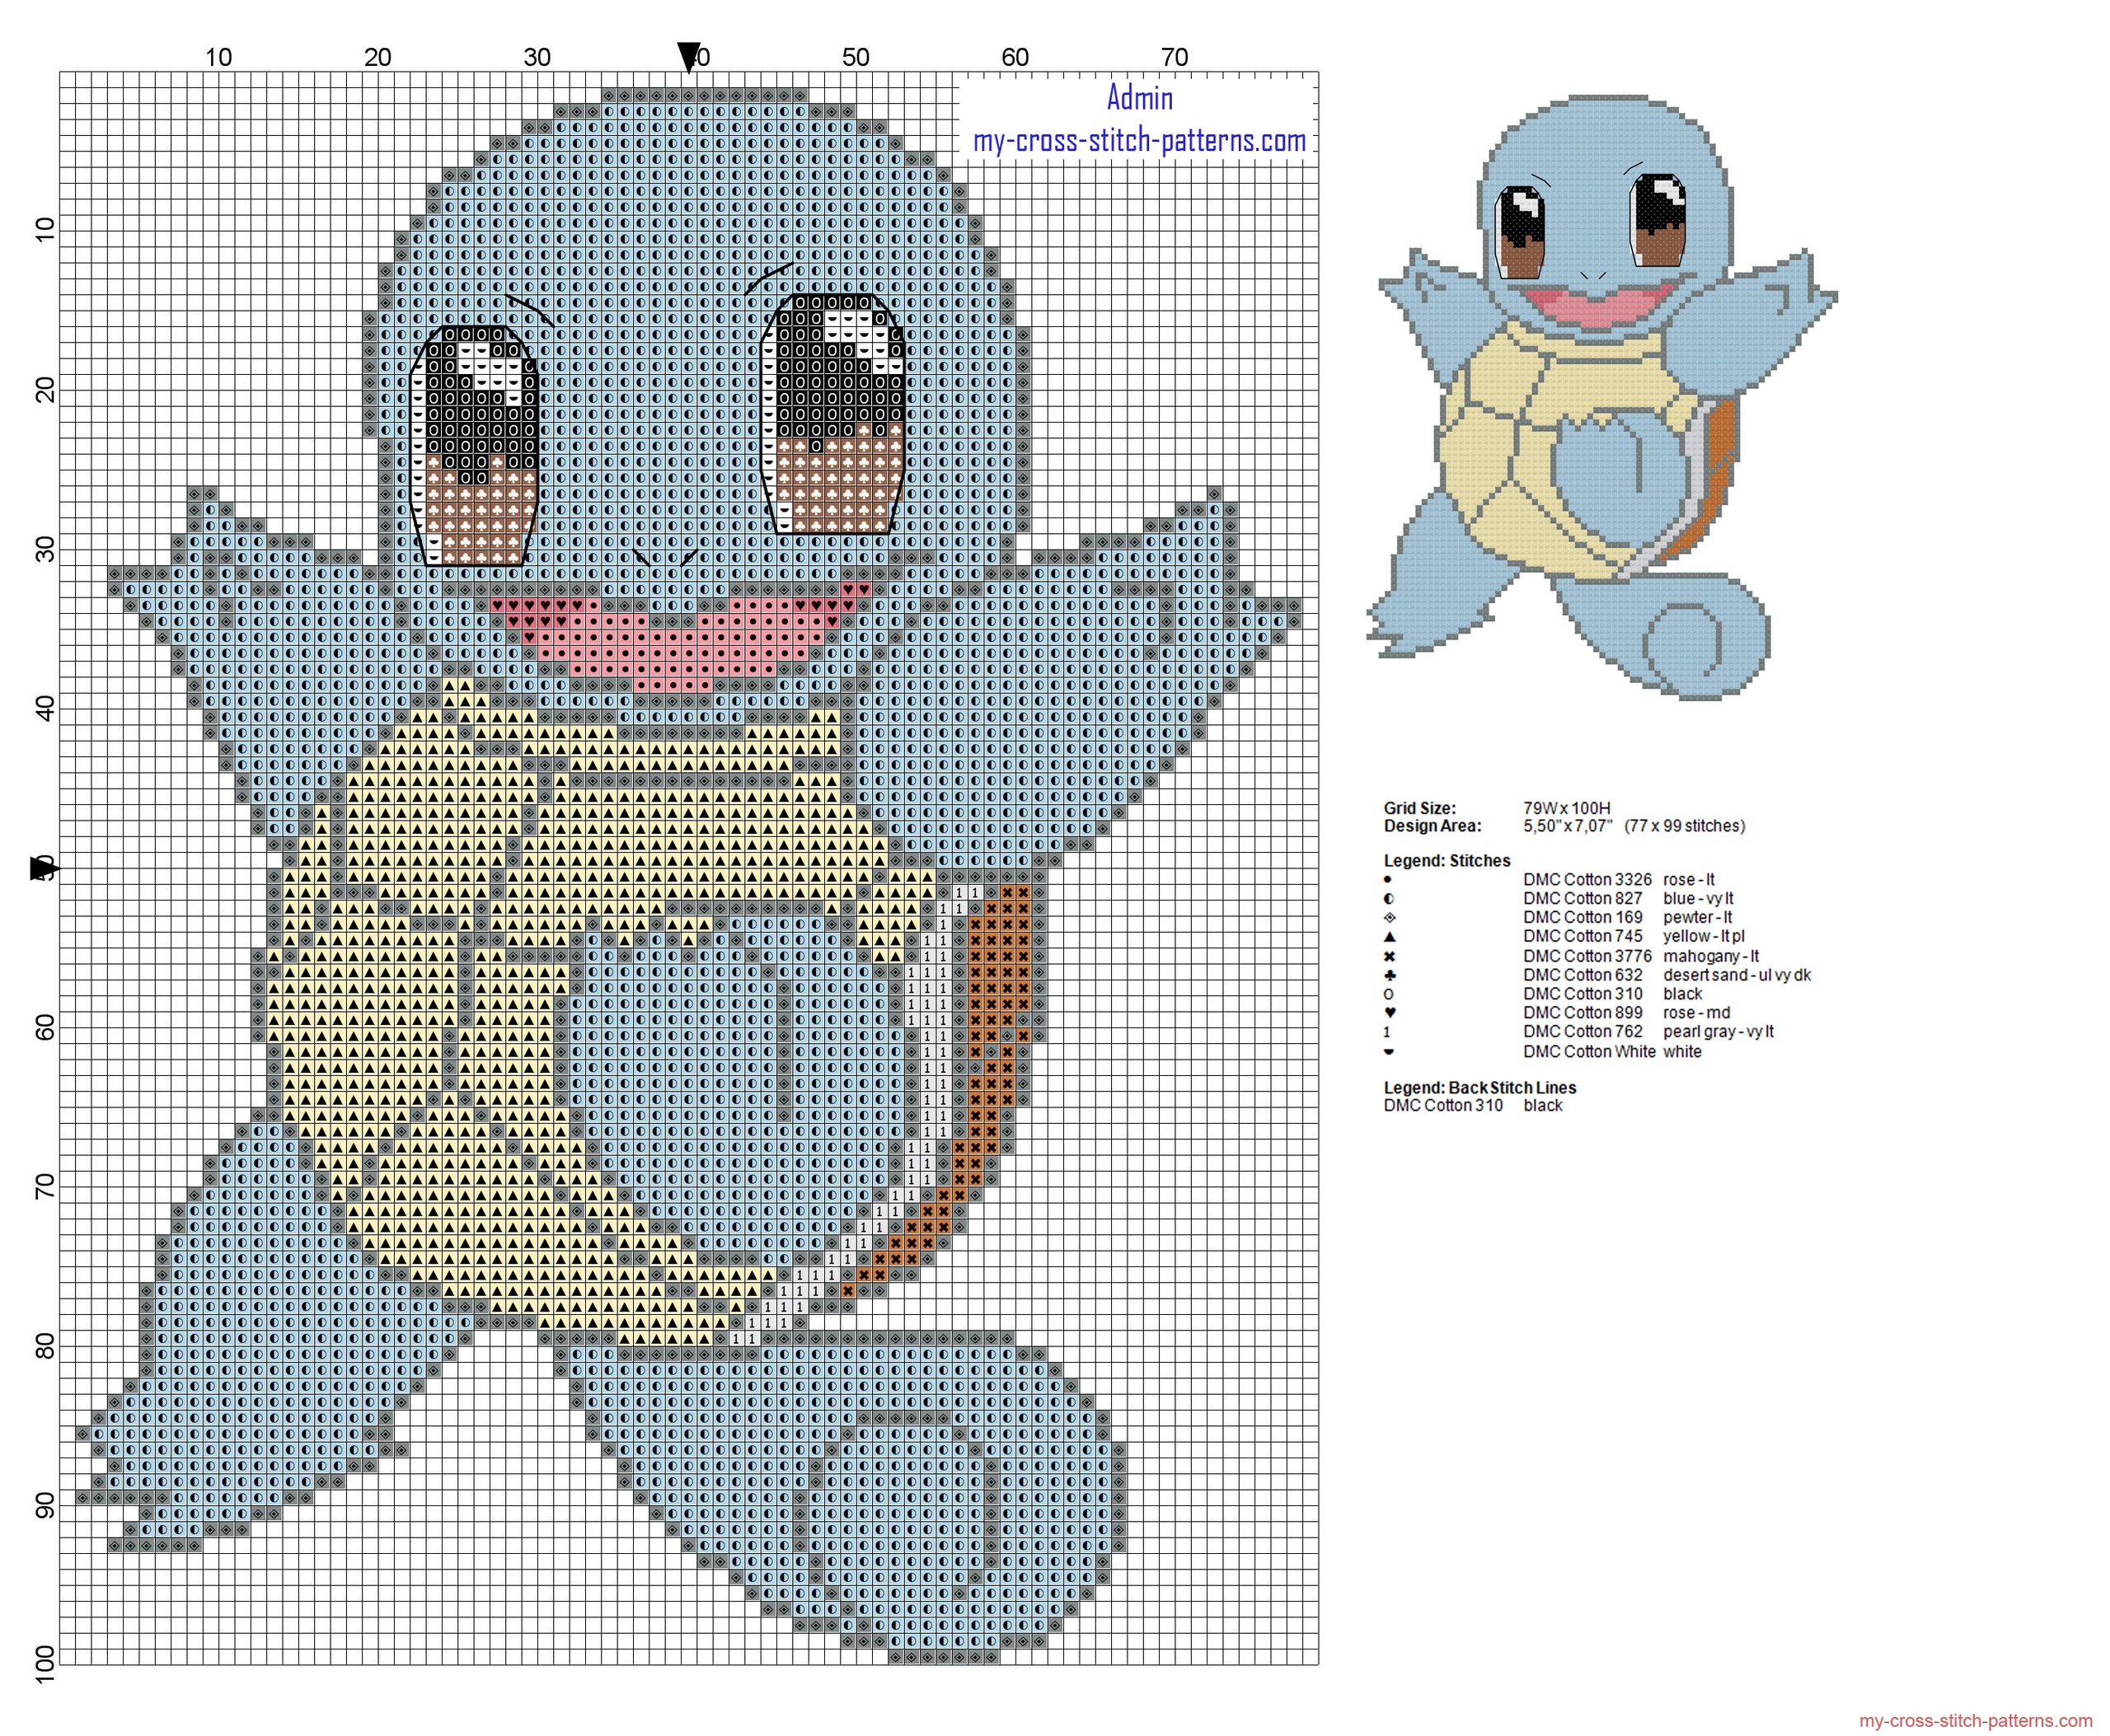This screenshot has width=2110, height=1736.
Task: Click column number 70 on top ruler
Action: [1175, 58]
